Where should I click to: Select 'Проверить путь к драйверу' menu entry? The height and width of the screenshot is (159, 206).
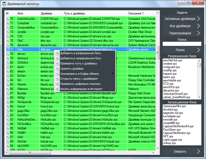pos(78,63)
